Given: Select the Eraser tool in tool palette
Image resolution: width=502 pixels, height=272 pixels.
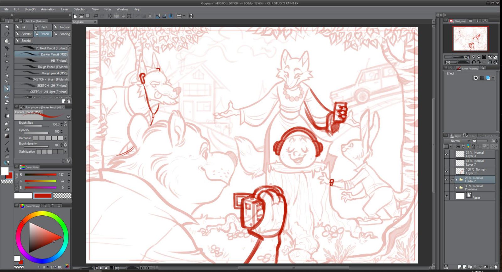Looking at the screenshot, I should click(7, 102).
